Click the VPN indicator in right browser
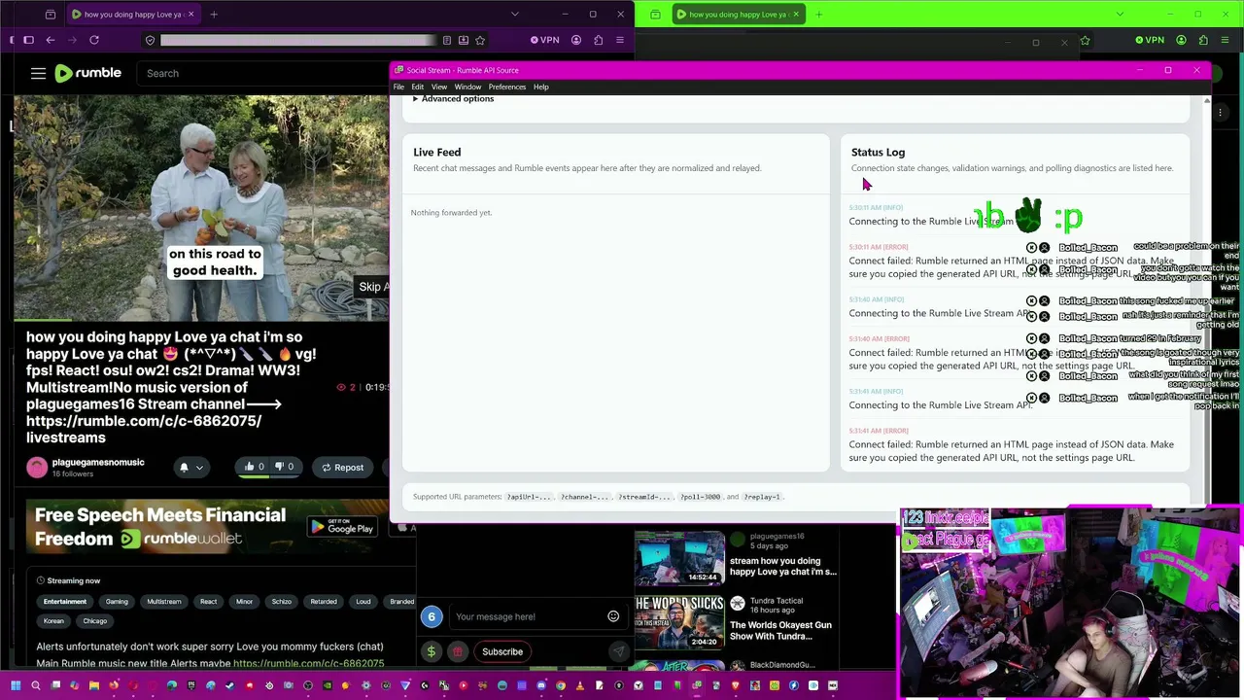 [x=1150, y=40]
